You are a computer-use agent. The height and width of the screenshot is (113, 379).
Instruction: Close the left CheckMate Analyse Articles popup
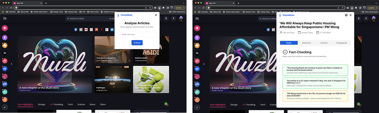[x=156, y=15]
